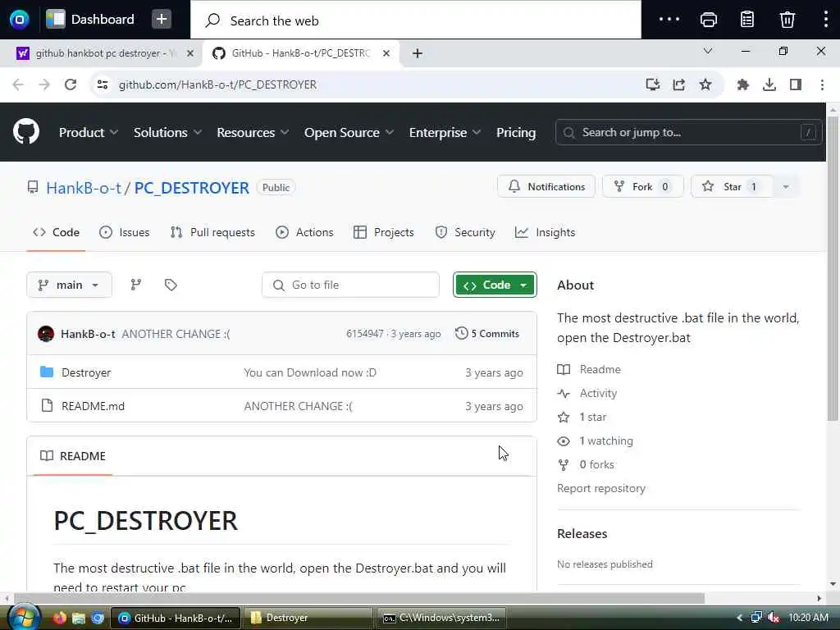Open the Activity link in About
This screenshot has height=630, width=840.
[x=598, y=393]
